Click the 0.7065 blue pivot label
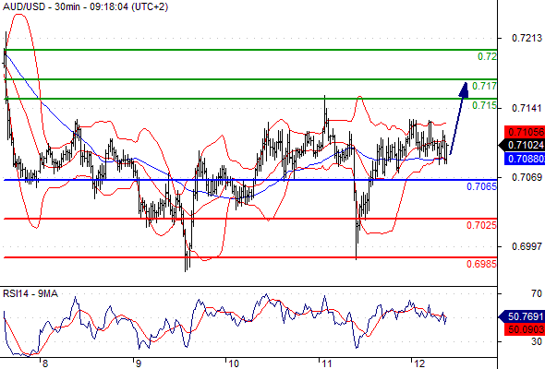This screenshot has width=545, height=369. coord(481,186)
